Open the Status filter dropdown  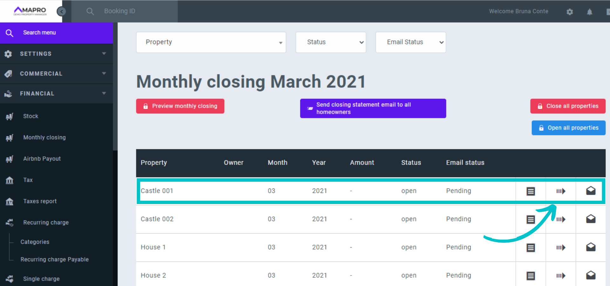point(331,42)
